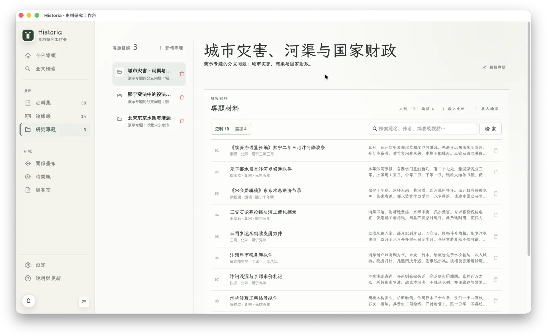
Task: Open 說明與更新 help page
Action: [x=55, y=278]
